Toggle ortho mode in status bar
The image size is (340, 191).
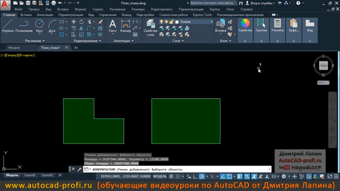[195, 176]
